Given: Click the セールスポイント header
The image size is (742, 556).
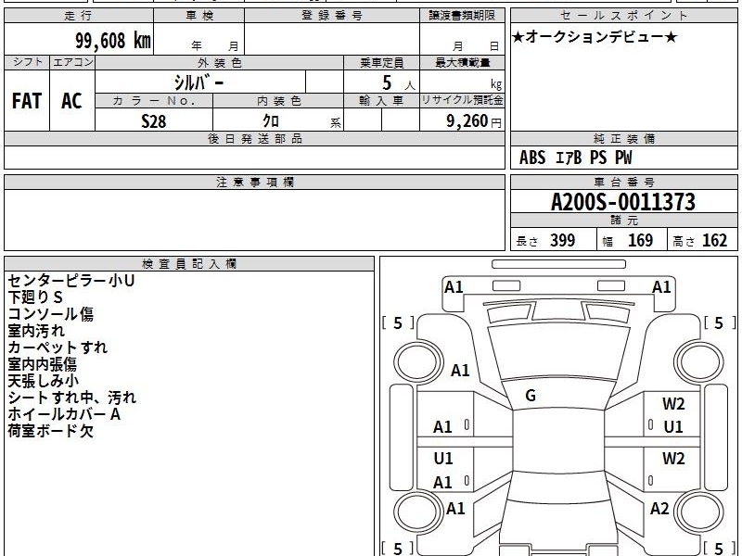Looking at the screenshot, I should click(x=623, y=16).
